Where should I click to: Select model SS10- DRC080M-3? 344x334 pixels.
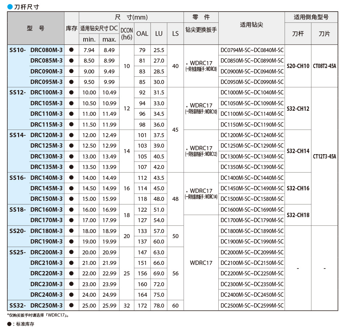[36, 50]
